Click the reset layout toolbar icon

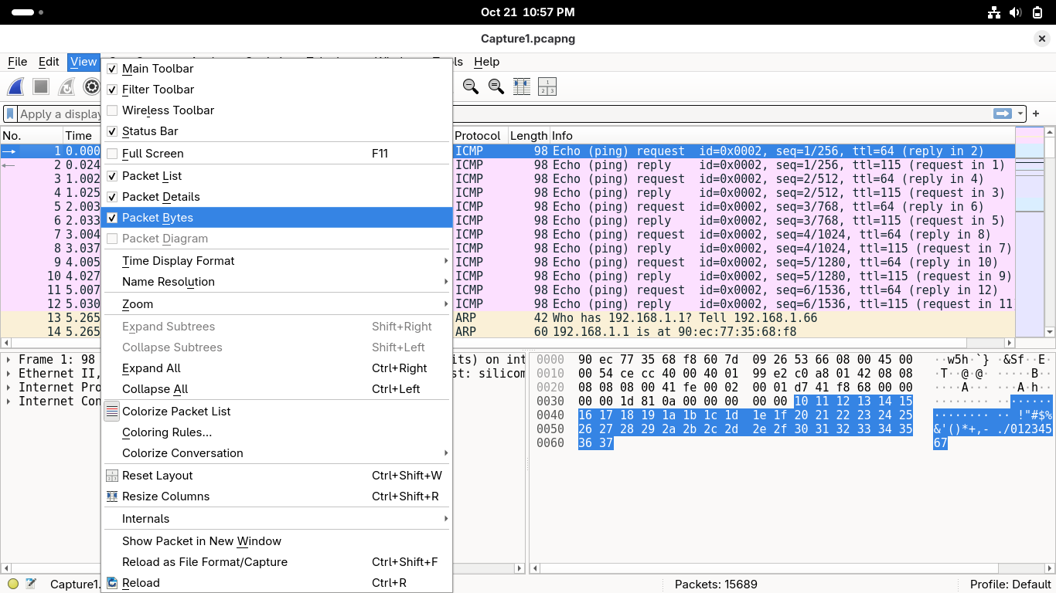pyautogui.click(x=547, y=86)
